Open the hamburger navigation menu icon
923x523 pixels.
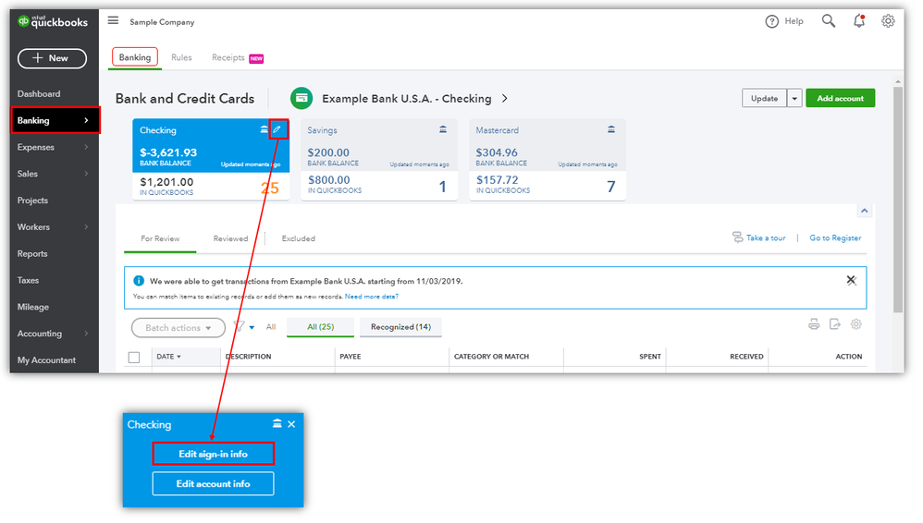pos(113,21)
